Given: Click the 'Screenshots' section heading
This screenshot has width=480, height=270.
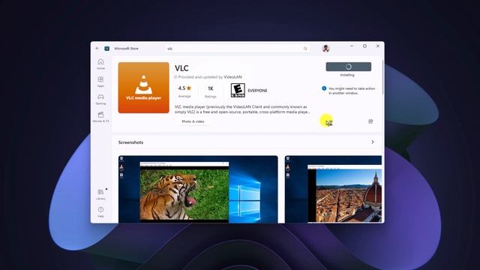Looking at the screenshot, I should [130, 142].
